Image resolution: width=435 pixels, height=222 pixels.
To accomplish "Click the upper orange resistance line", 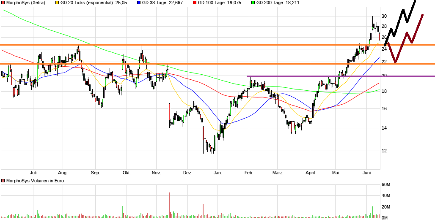I will click(x=169, y=45).
